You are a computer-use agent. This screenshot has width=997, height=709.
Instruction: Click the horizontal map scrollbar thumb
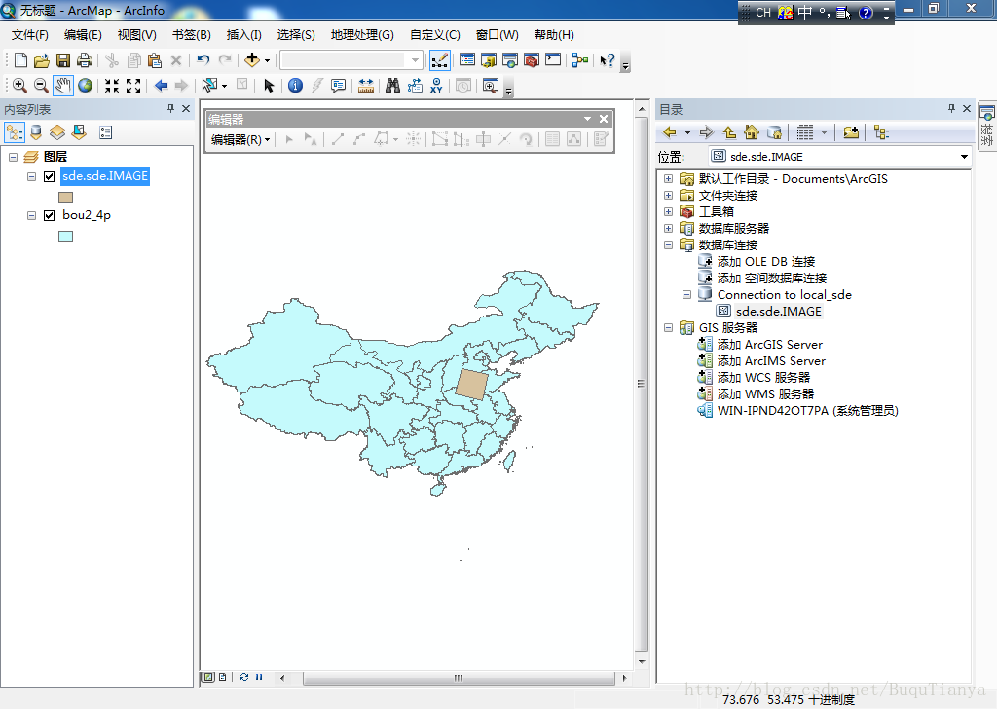click(459, 678)
